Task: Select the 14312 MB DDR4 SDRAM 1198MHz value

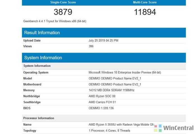Action: click(x=112, y=90)
